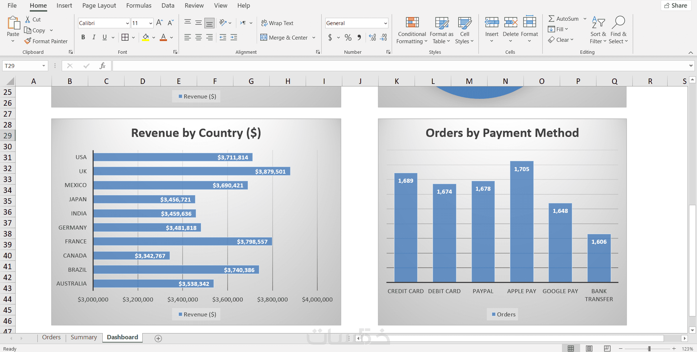Viewport: 697px width, 352px height.
Task: Click the Paste clipboard icon
Action: click(13, 23)
